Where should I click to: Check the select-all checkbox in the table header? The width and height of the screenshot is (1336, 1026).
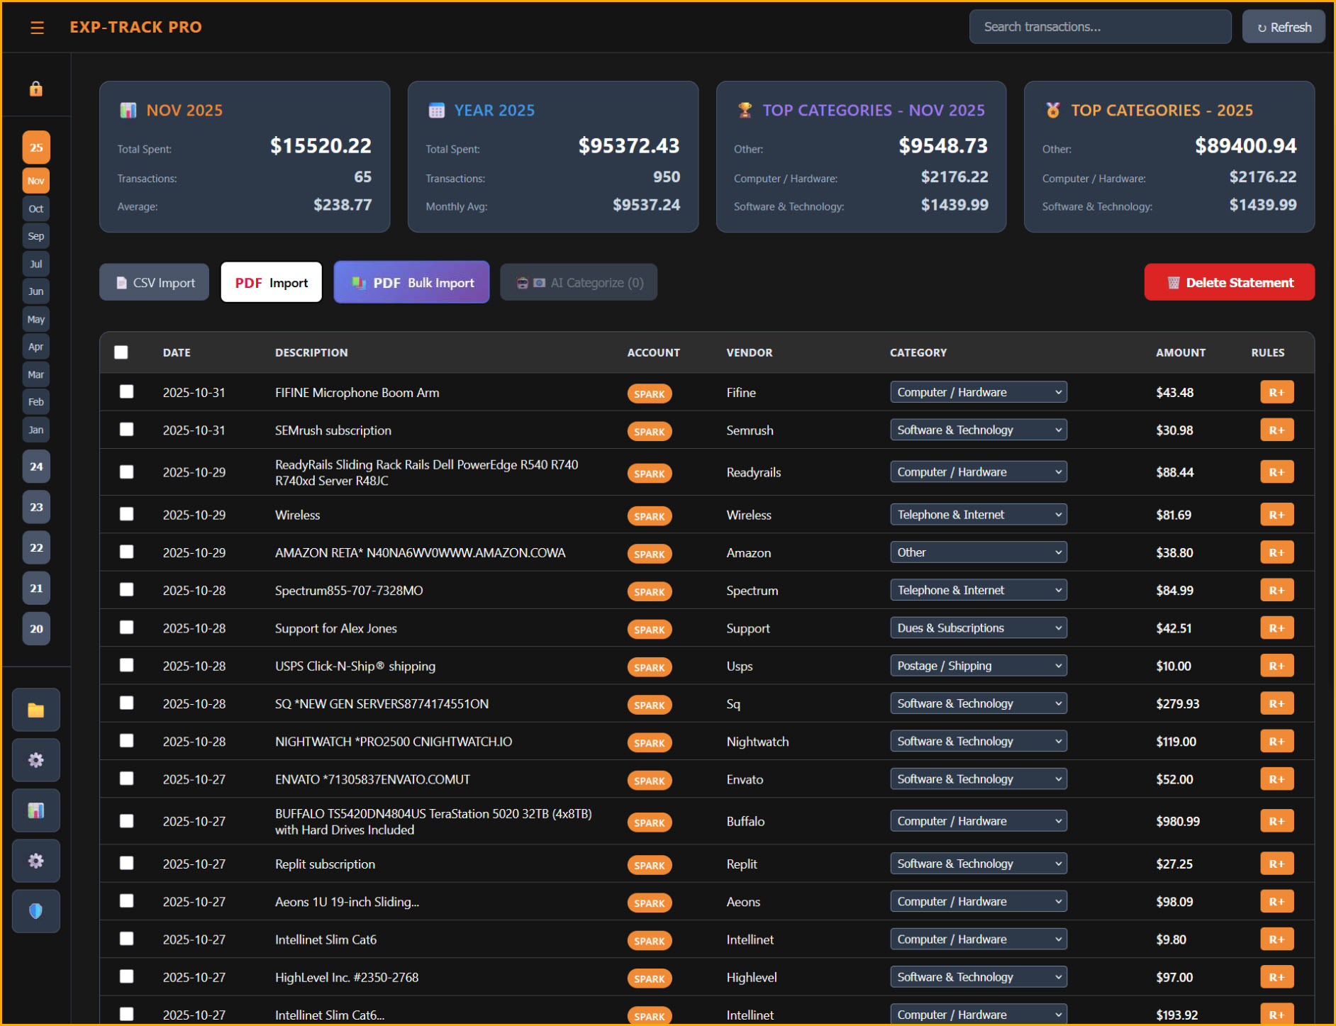[x=121, y=352]
